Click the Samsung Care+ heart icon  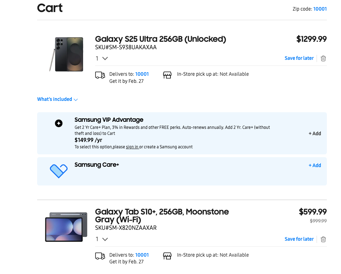point(59,171)
